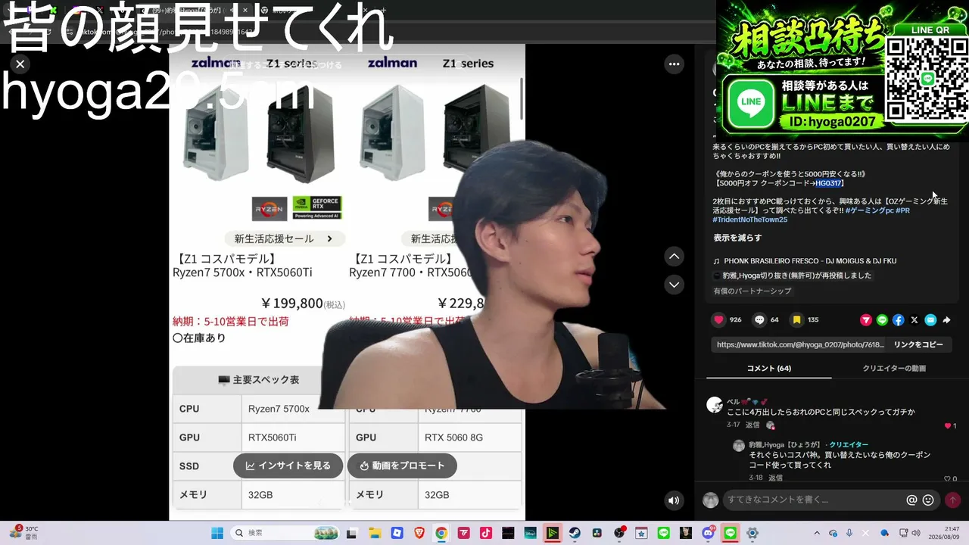Show hidden system tray icons

(816, 533)
